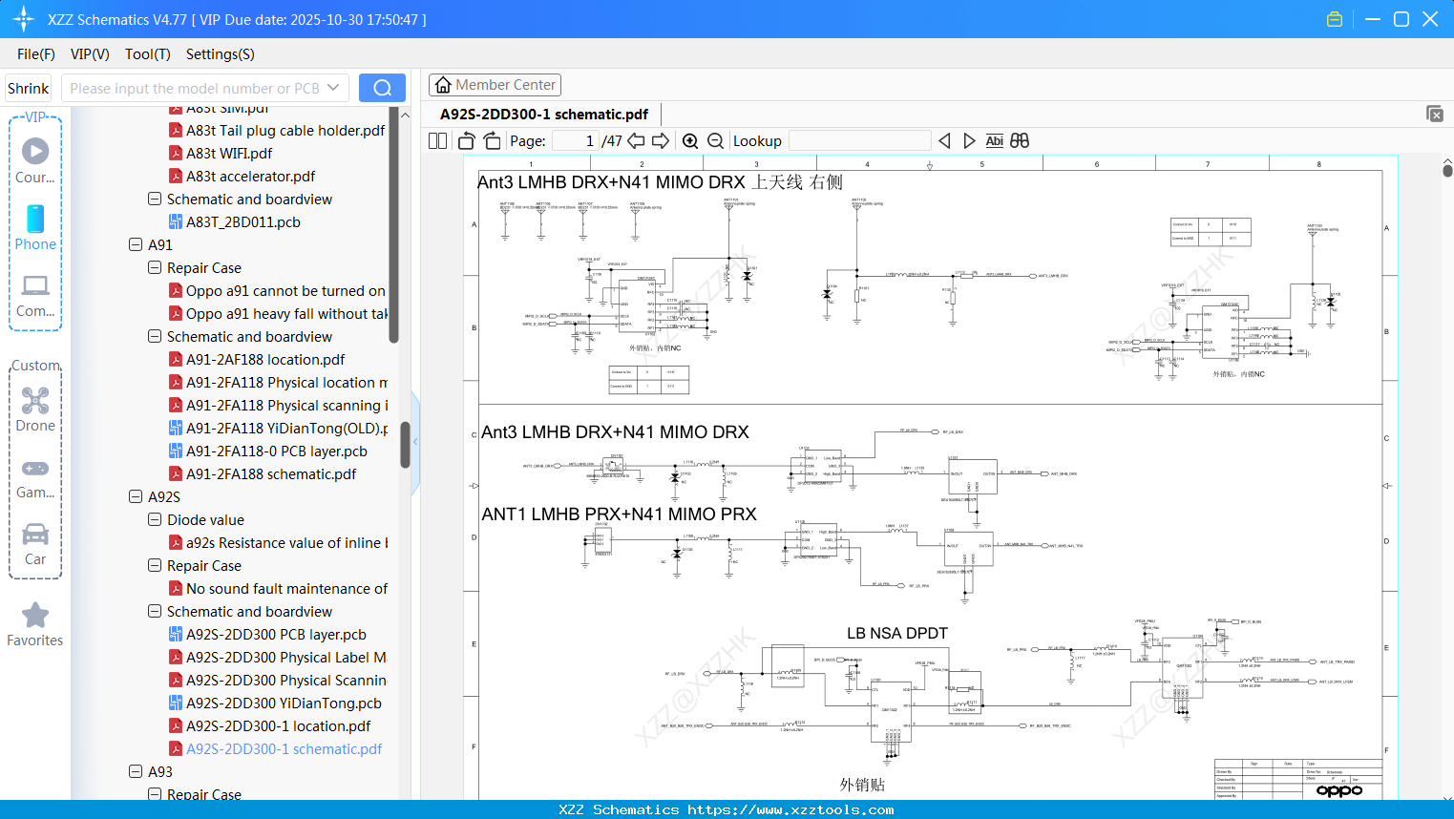Zoom in on the schematic
This screenshot has width=1454, height=819.
tap(690, 141)
